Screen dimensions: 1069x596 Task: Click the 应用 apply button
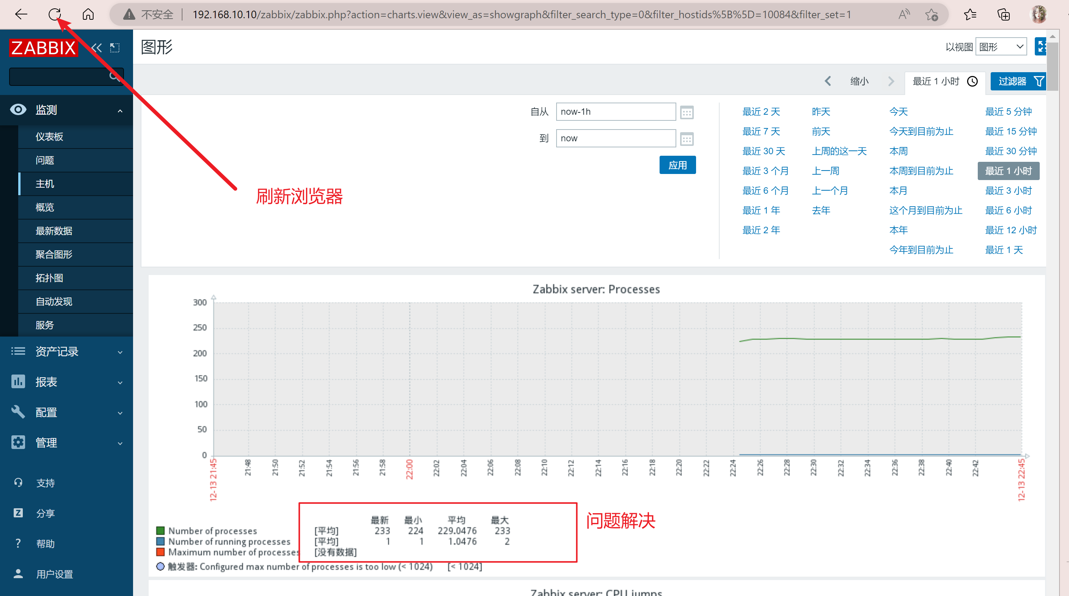tap(677, 165)
